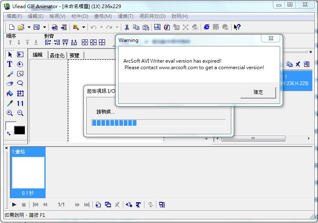Select the 1:畫格 frame thumbnail
The image size is (318, 223).
(x=28, y=172)
